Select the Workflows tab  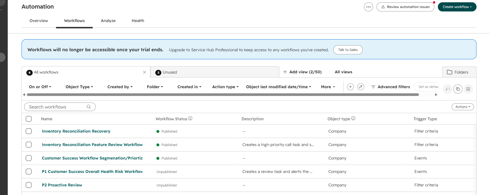coord(75,21)
